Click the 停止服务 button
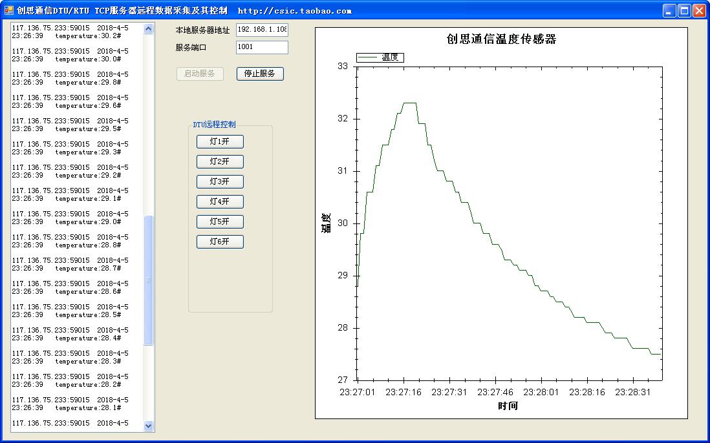Image resolution: width=710 pixels, height=443 pixels. click(x=260, y=74)
